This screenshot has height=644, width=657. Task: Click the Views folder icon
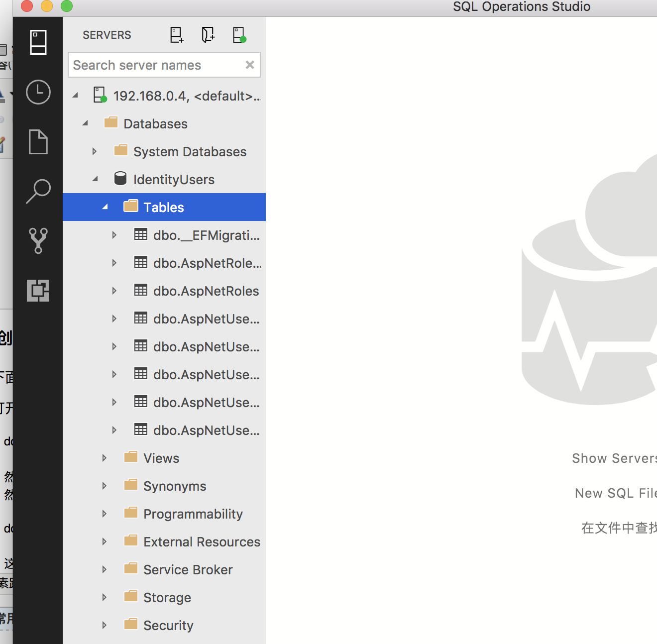click(x=131, y=457)
